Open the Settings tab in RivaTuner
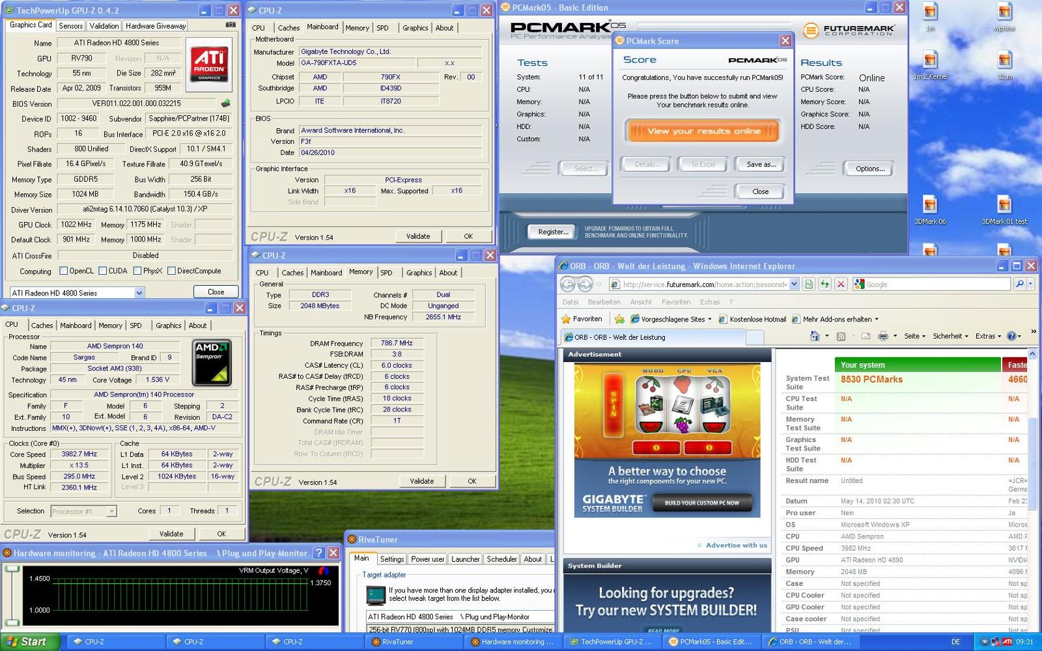Image resolution: width=1042 pixels, height=651 pixels. click(x=392, y=559)
